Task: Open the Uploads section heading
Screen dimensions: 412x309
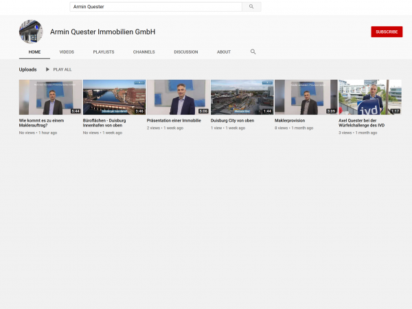Action: [x=27, y=69]
